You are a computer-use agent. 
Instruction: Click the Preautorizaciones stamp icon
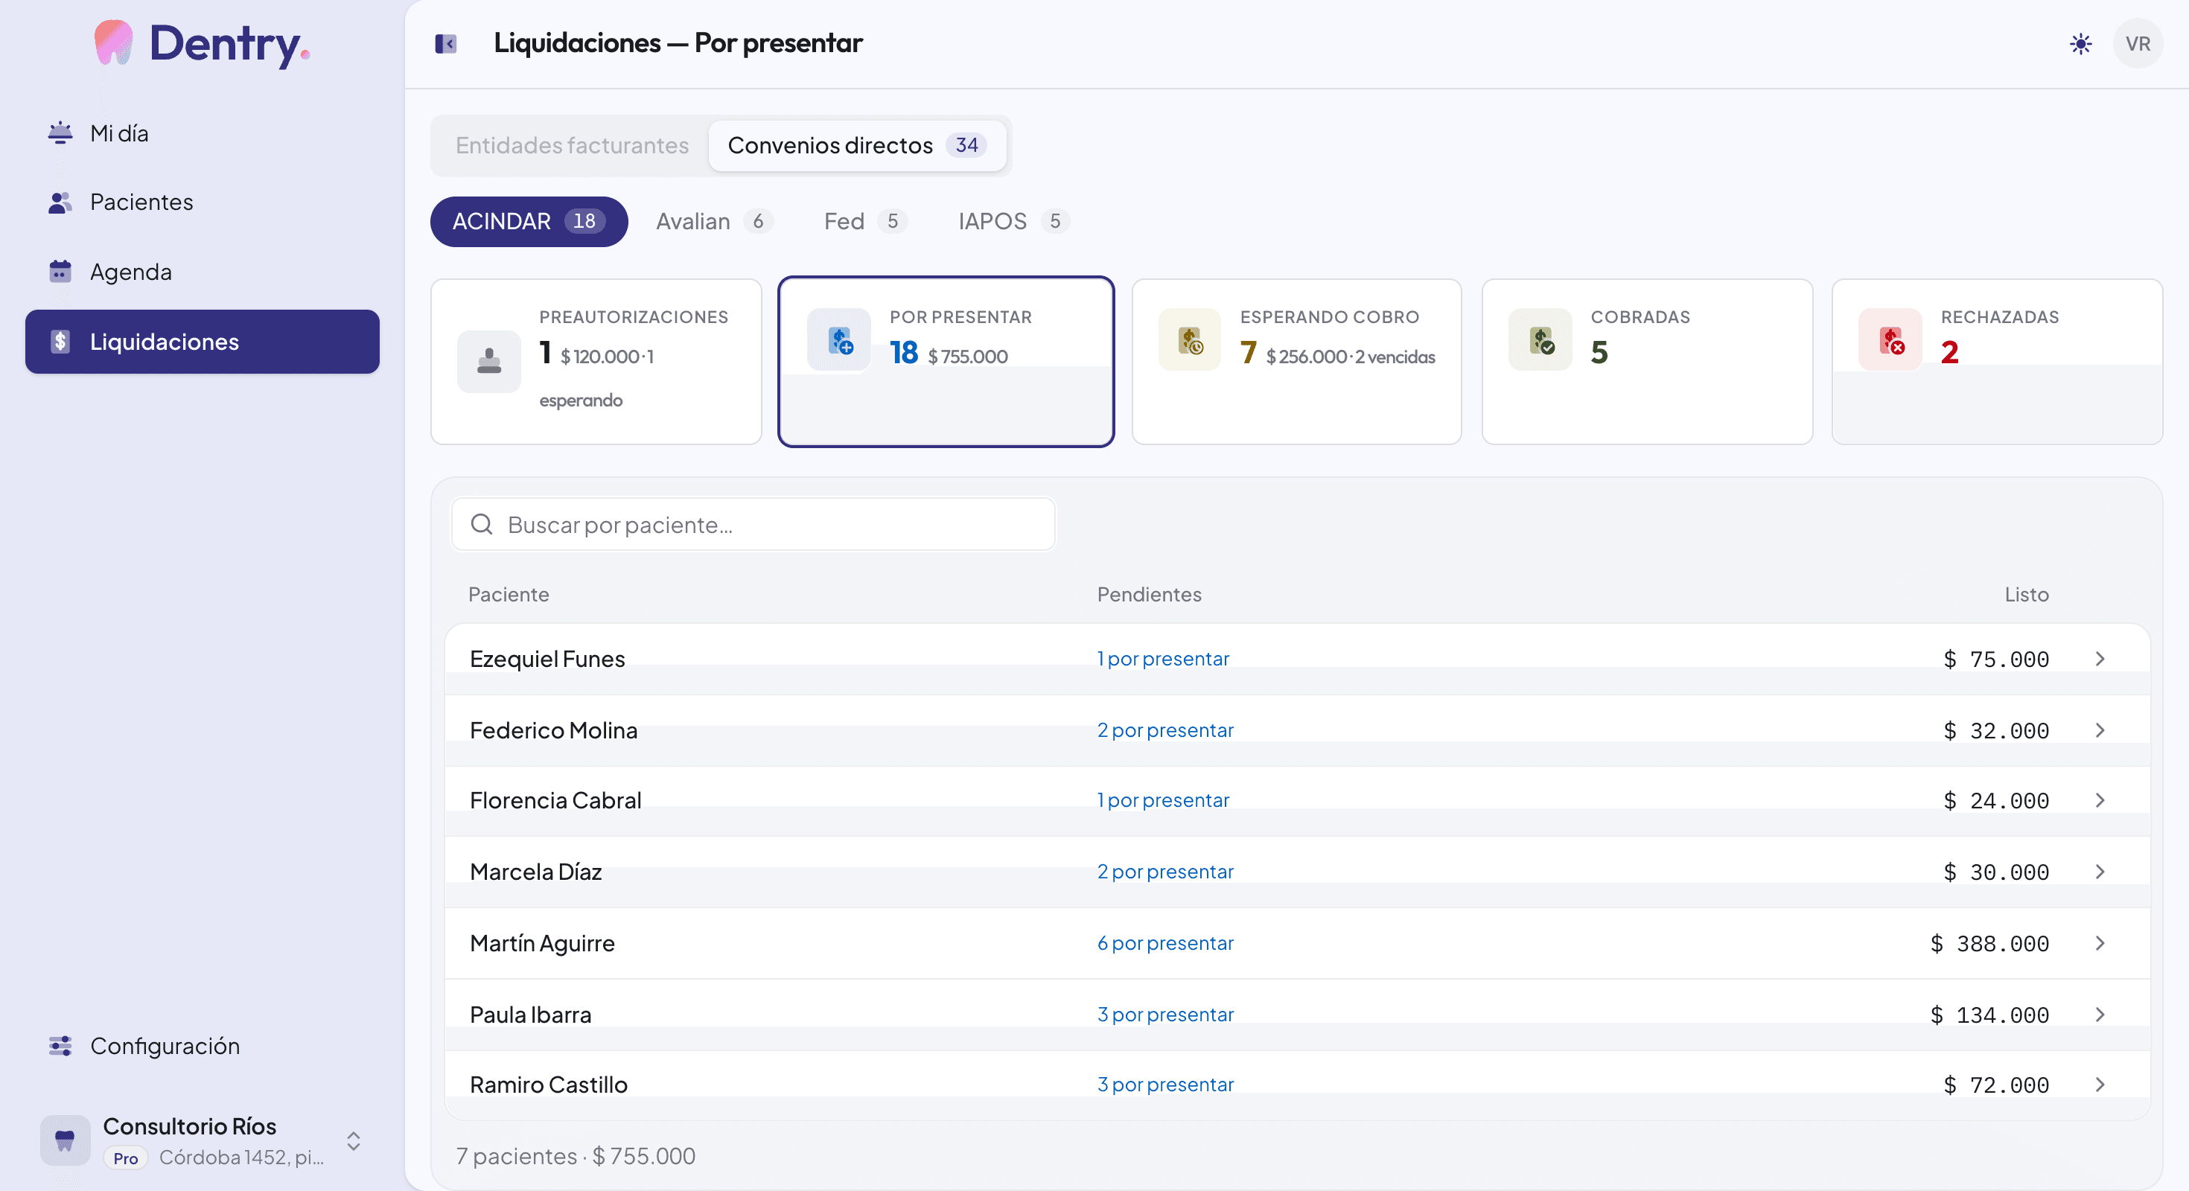tap(488, 362)
